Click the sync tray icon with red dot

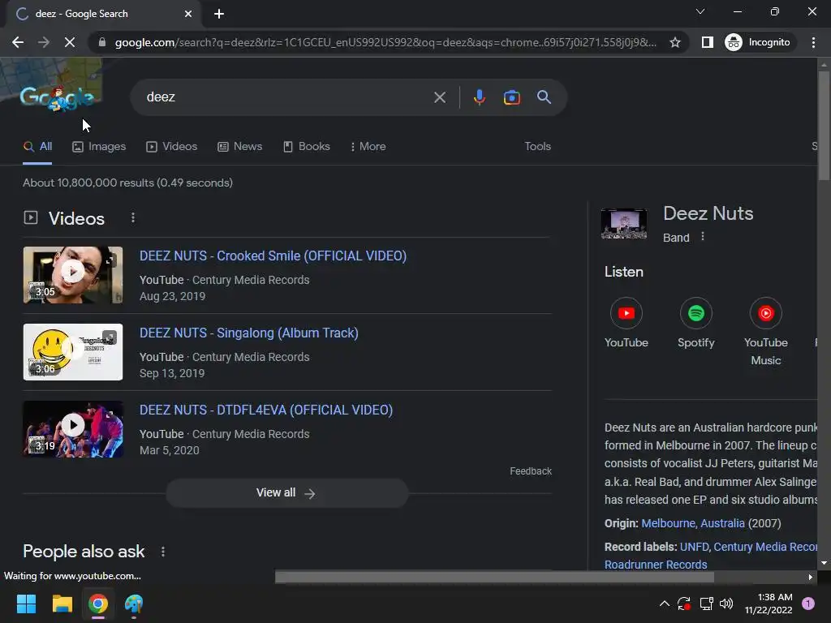684,604
